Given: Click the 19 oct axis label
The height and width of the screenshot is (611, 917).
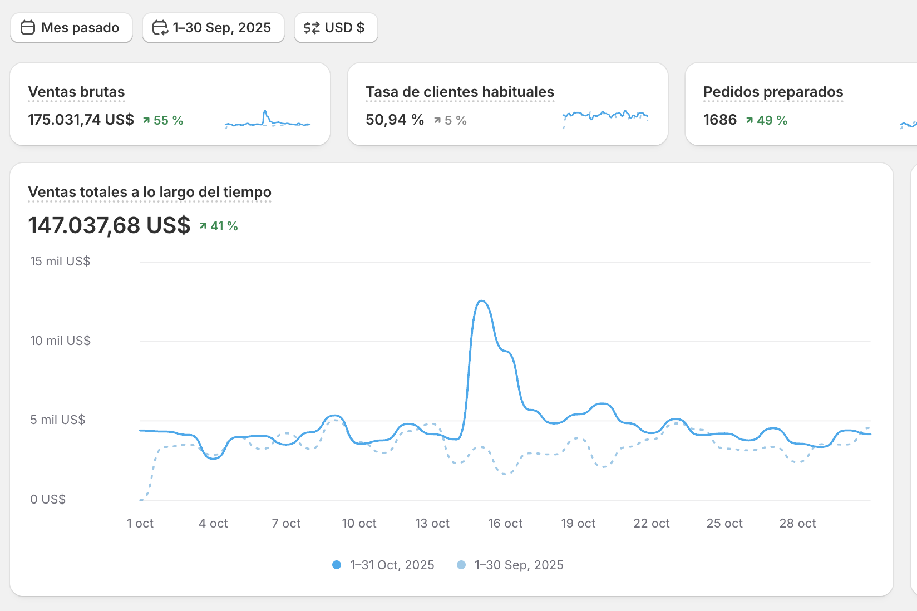Looking at the screenshot, I should pyautogui.click(x=578, y=523).
